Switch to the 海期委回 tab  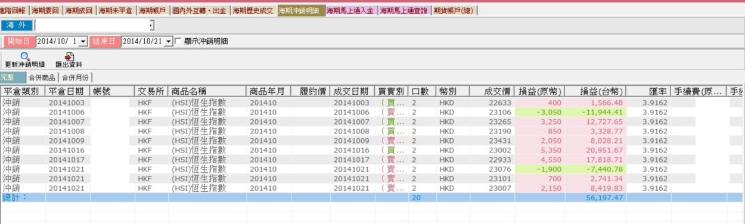click(x=45, y=11)
